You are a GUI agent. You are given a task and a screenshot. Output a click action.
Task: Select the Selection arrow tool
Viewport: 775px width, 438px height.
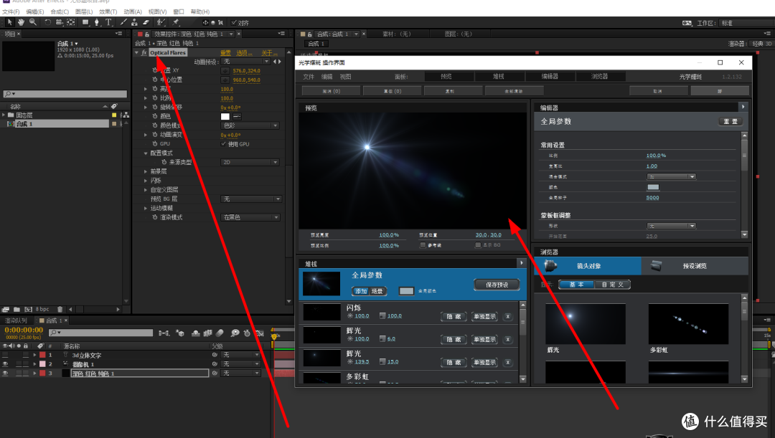(9, 22)
